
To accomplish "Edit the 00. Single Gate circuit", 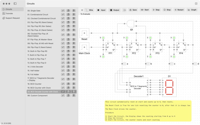I will pos(63,10).
